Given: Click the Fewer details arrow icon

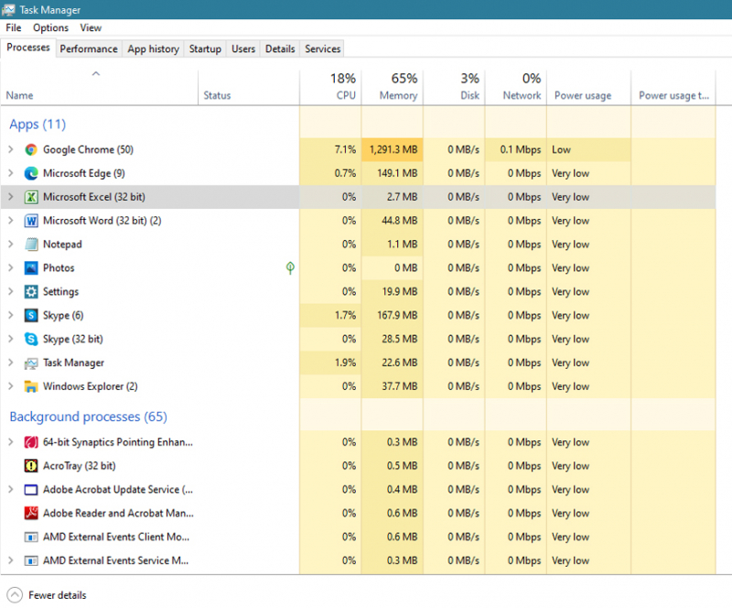Looking at the screenshot, I should [15, 595].
